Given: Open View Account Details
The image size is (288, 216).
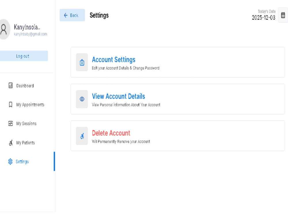Looking at the screenshot, I should 178,99.
